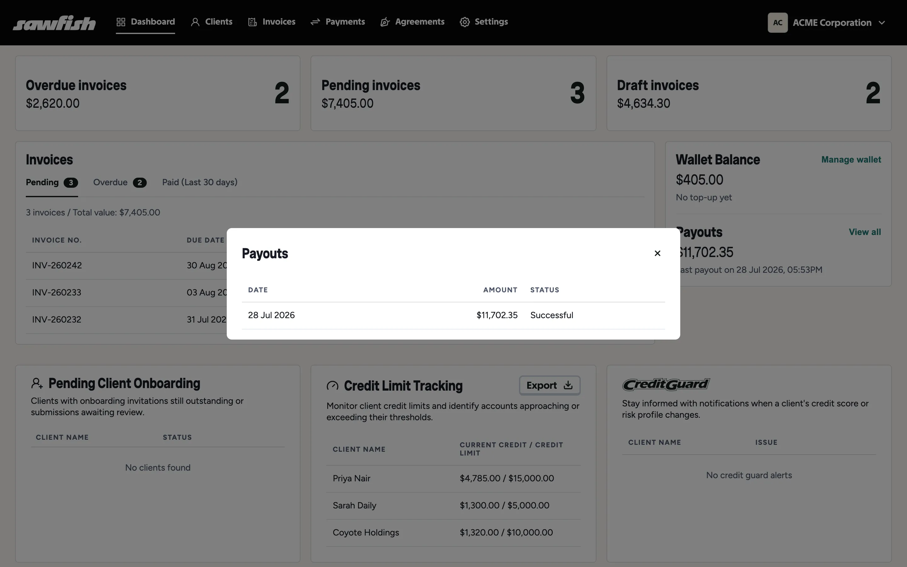Select invoice INV-260233
The height and width of the screenshot is (567, 907).
pyautogui.click(x=57, y=293)
